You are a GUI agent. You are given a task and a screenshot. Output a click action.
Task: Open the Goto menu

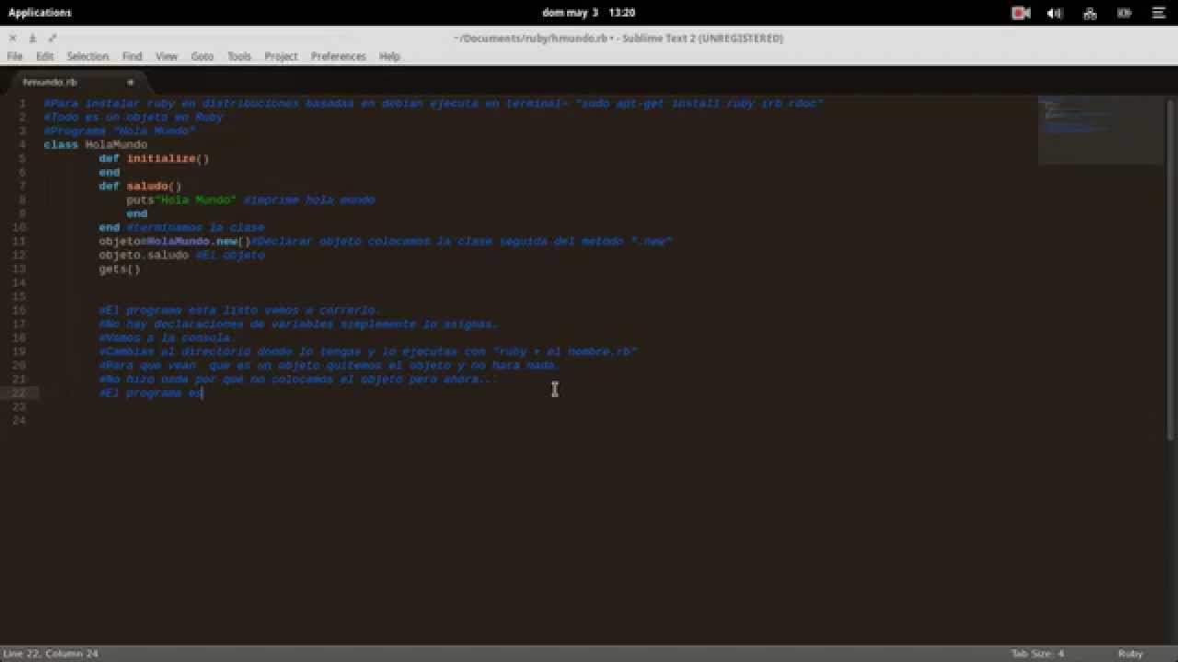[x=202, y=56]
